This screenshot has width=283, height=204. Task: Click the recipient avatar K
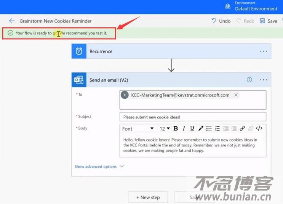[125, 95]
